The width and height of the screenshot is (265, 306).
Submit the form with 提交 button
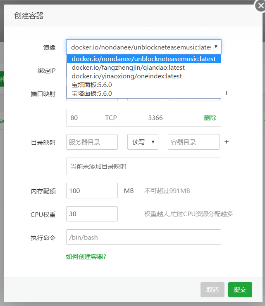240,290
